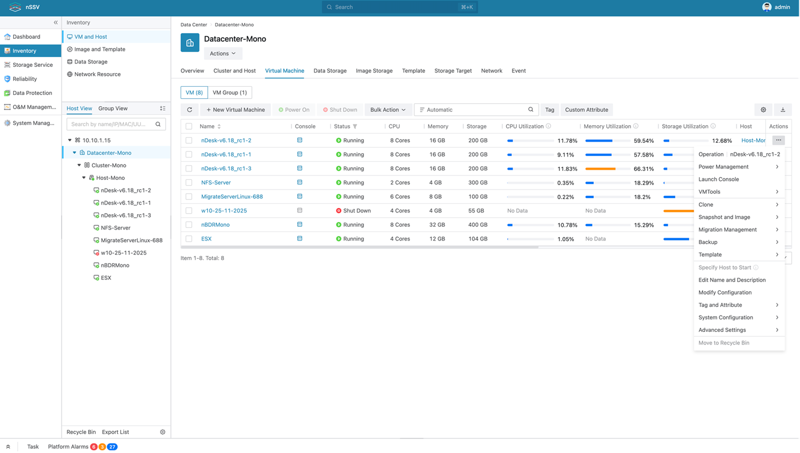Select the ESX virtual machine checkbox

pyautogui.click(x=189, y=239)
